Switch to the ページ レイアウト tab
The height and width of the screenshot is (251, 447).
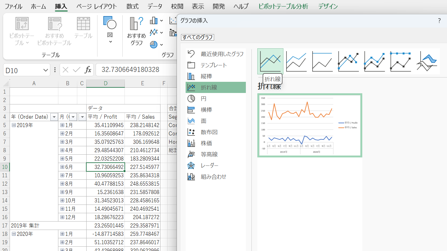[97, 7]
